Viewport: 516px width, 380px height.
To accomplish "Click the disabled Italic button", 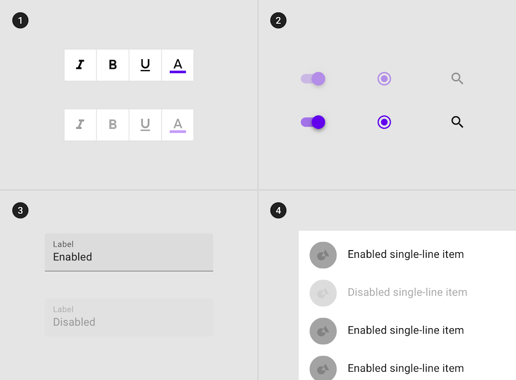I will click(x=81, y=125).
